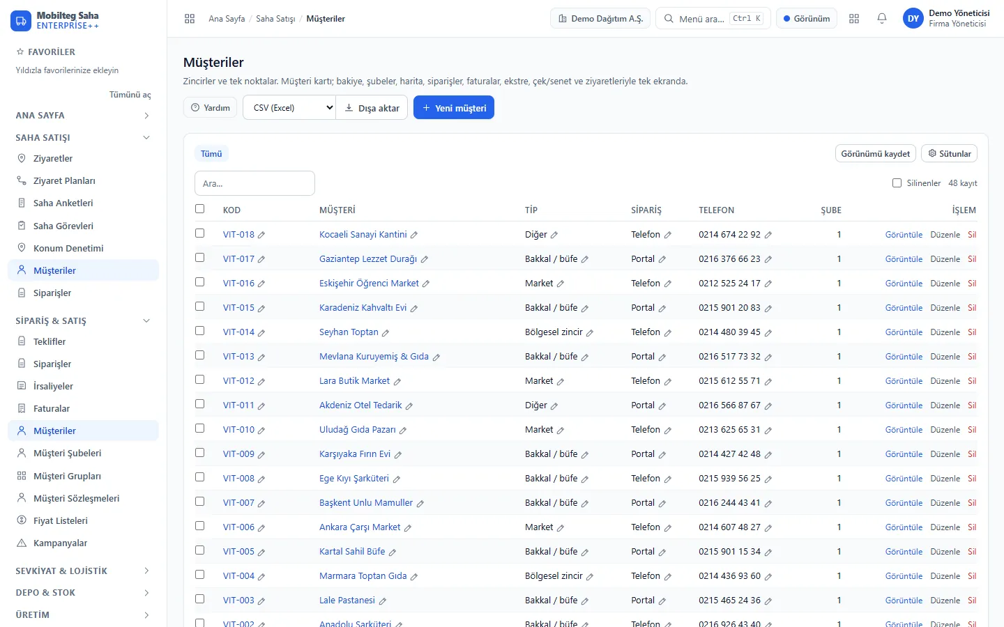Image resolution: width=1004 pixels, height=627 pixels.
Task: Click pencil icon next to Lale Pastanesi
Action: (383, 601)
